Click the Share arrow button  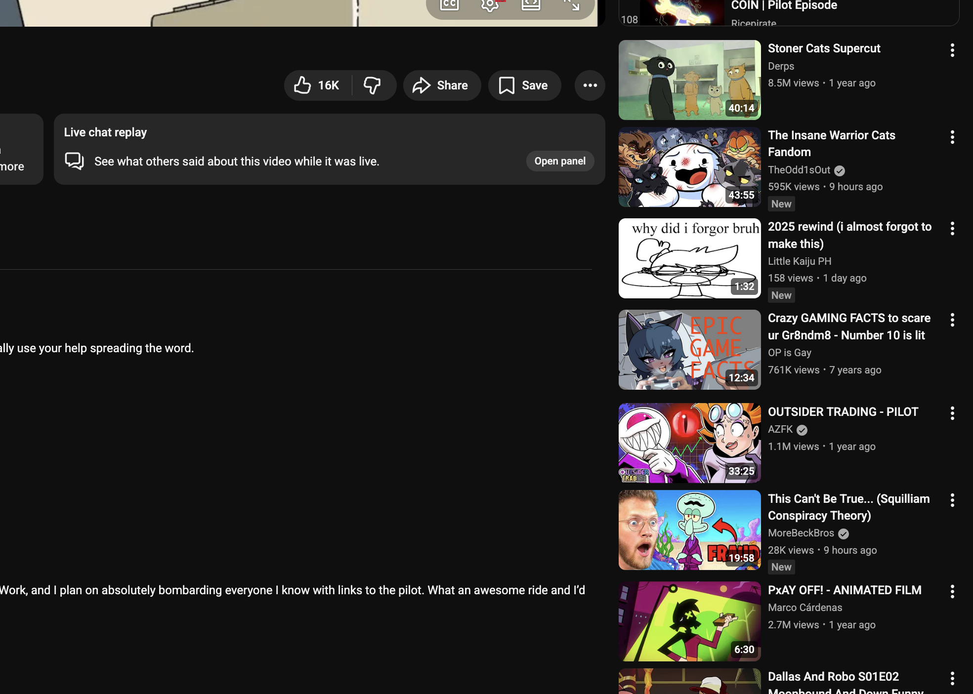[441, 85]
